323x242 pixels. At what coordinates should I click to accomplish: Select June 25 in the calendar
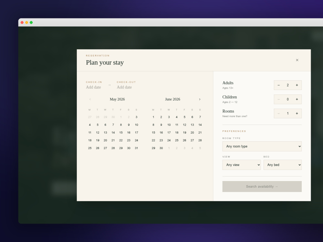tap(177, 140)
